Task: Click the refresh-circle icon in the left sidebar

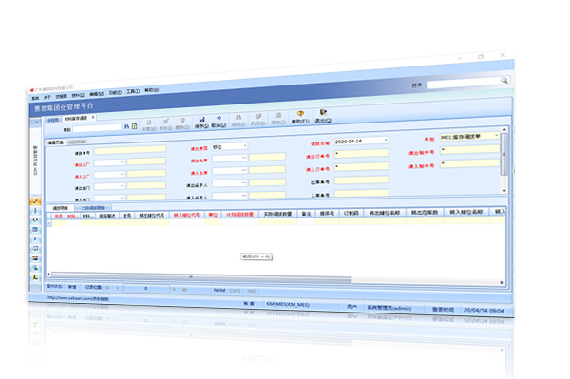Action: click(35, 219)
